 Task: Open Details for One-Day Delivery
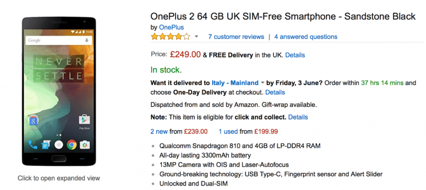pyautogui.click(x=275, y=92)
